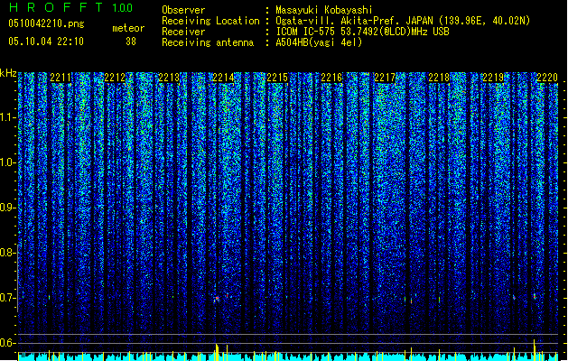Click the 0.7 frequency axis label
The height and width of the screenshot is (361, 568).
click(x=7, y=298)
